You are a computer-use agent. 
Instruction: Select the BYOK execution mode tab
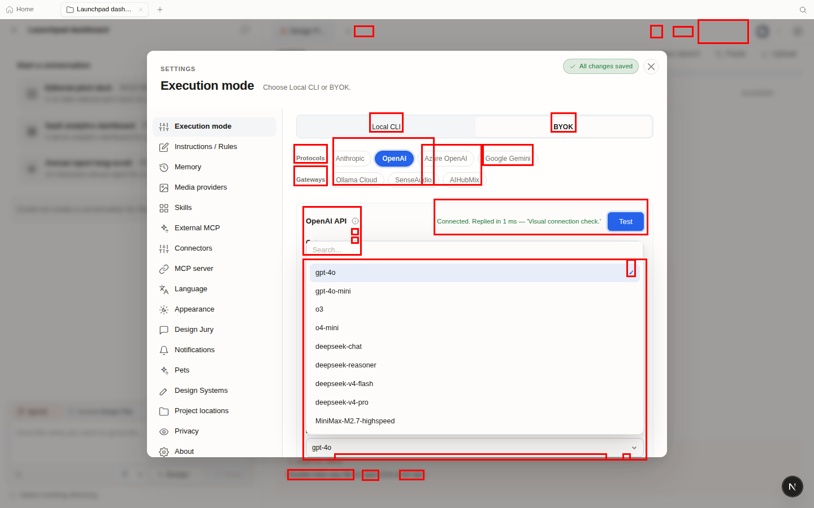click(563, 127)
